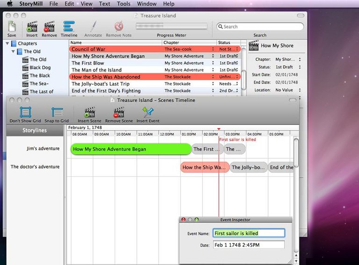Collapse The Old chapter disclosure triangle
This screenshot has height=265, width=359.
click(x=13, y=51)
